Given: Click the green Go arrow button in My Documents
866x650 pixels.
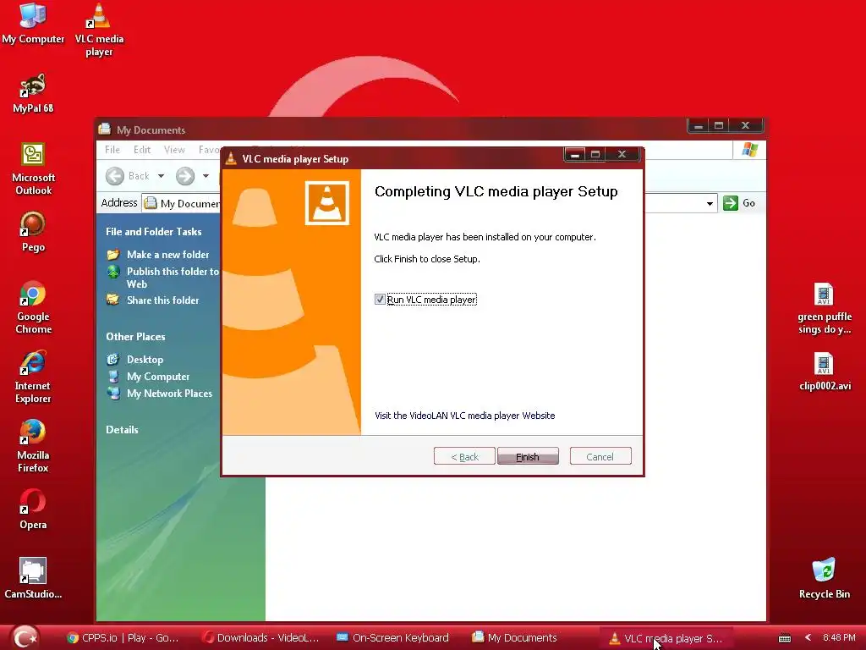Looking at the screenshot, I should tap(730, 203).
